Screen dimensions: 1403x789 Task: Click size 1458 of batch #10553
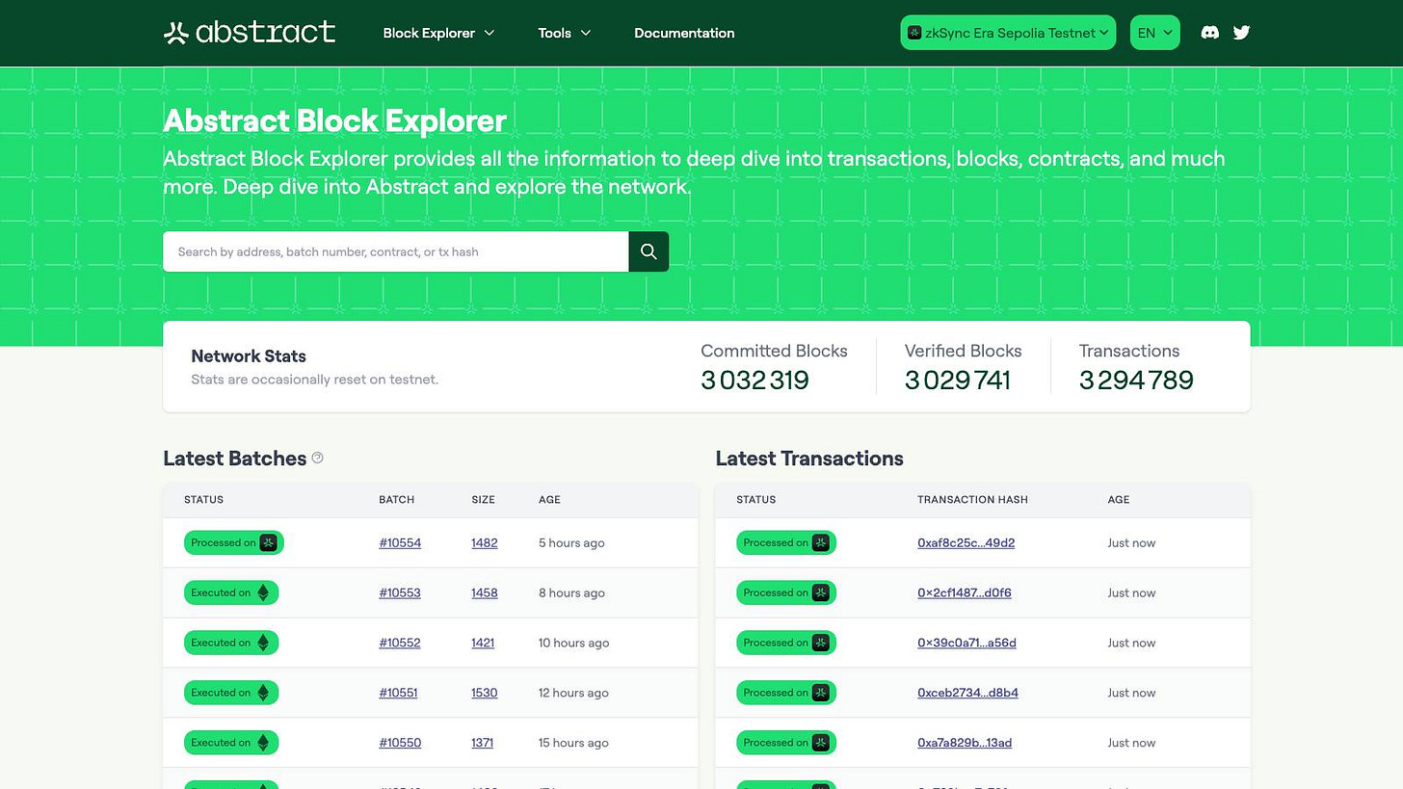pyautogui.click(x=485, y=592)
